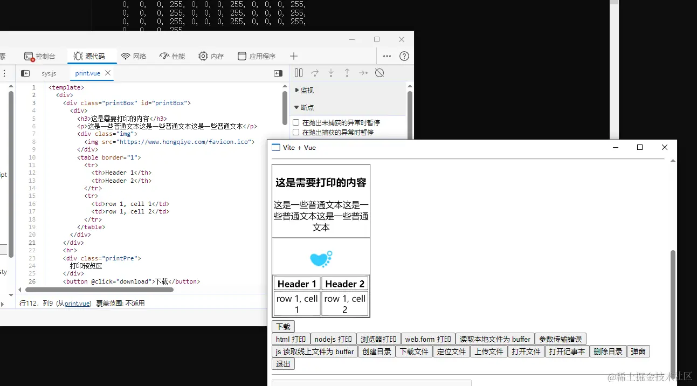
Task: Open the 网络 (Network) tab
Action: pos(134,56)
